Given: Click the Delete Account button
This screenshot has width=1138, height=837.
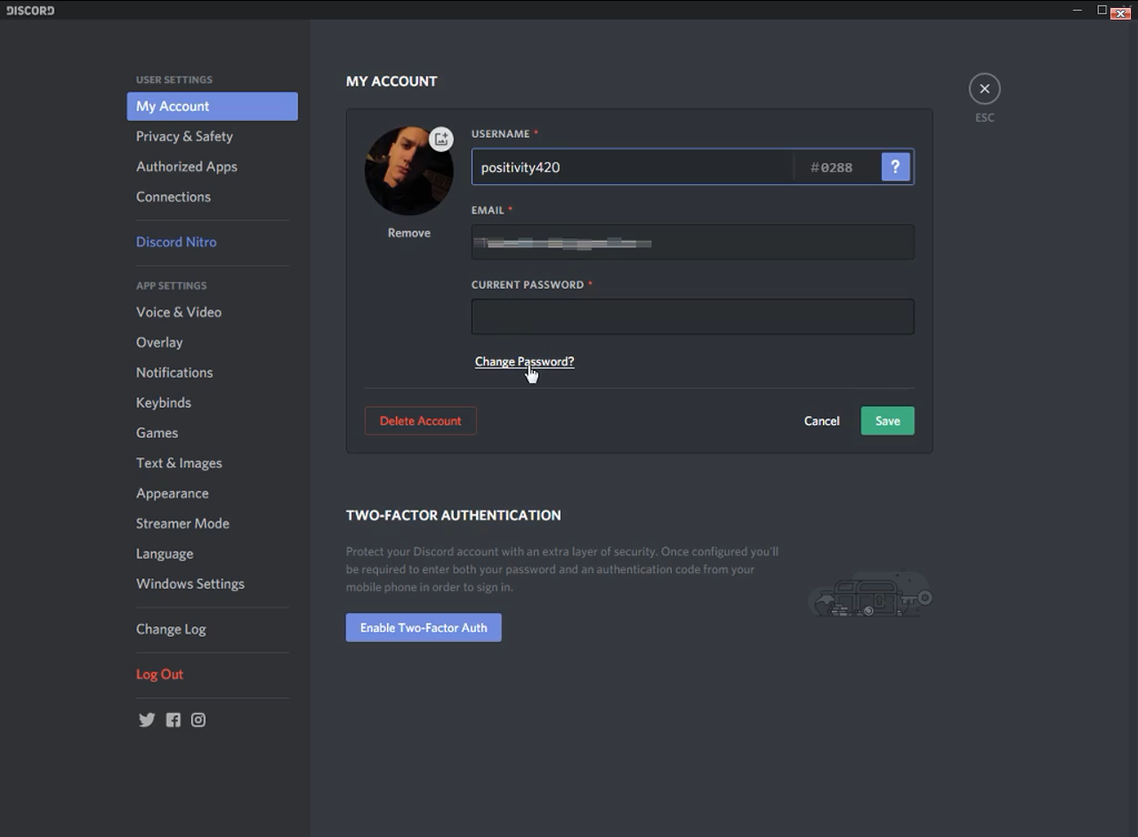Looking at the screenshot, I should (x=420, y=421).
